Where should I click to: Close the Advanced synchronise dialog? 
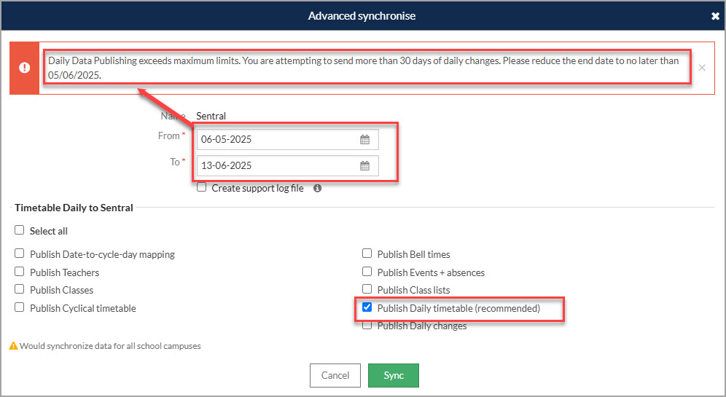click(715, 16)
